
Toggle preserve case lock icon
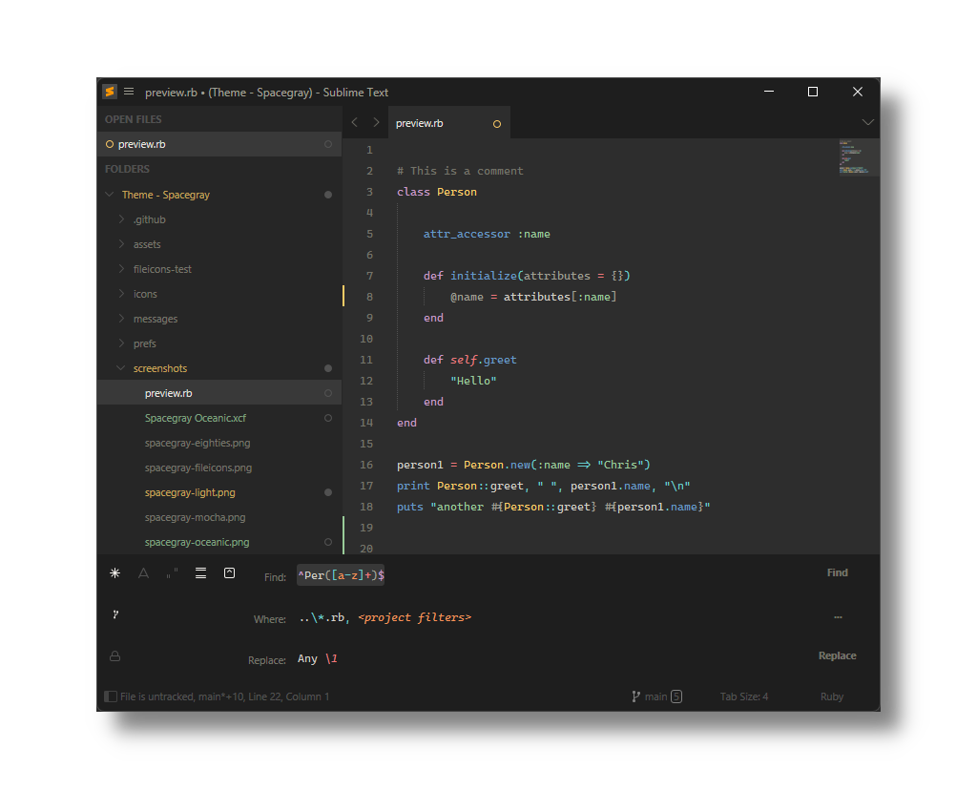click(x=115, y=656)
